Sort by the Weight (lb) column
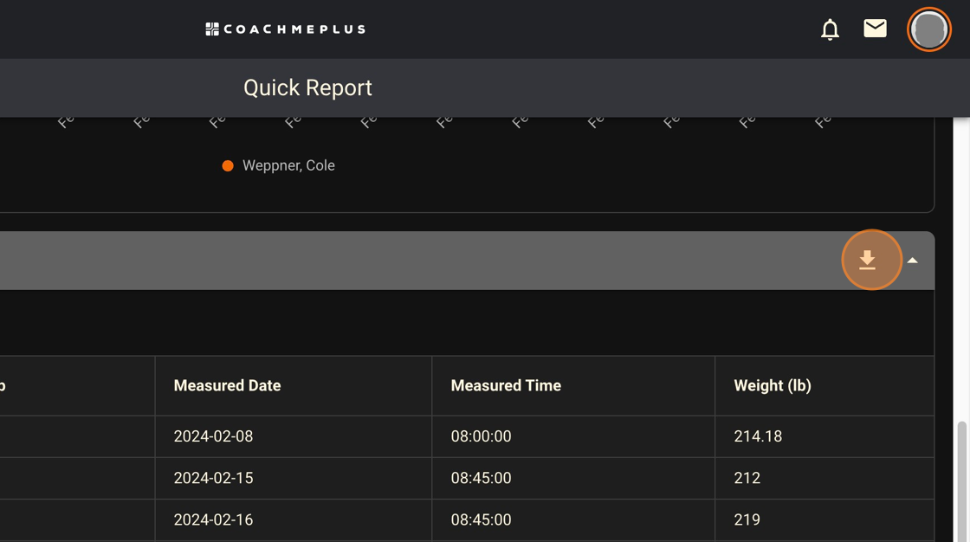Viewport: 970px width, 542px height. point(772,385)
